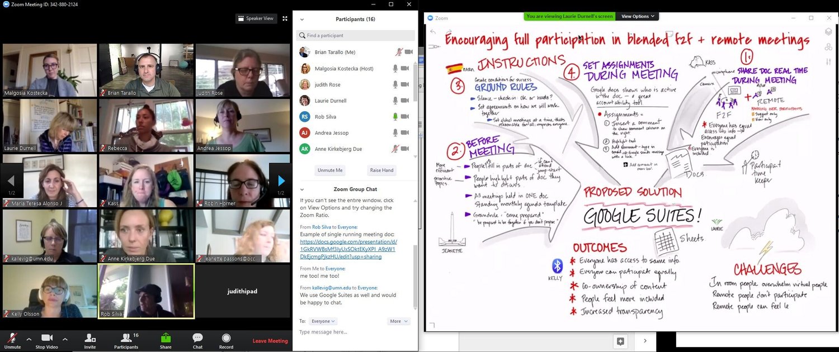Select the judithipad participant tile

tap(243, 291)
